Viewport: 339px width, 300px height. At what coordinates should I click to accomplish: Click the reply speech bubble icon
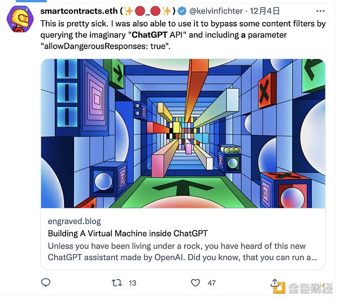(46, 282)
